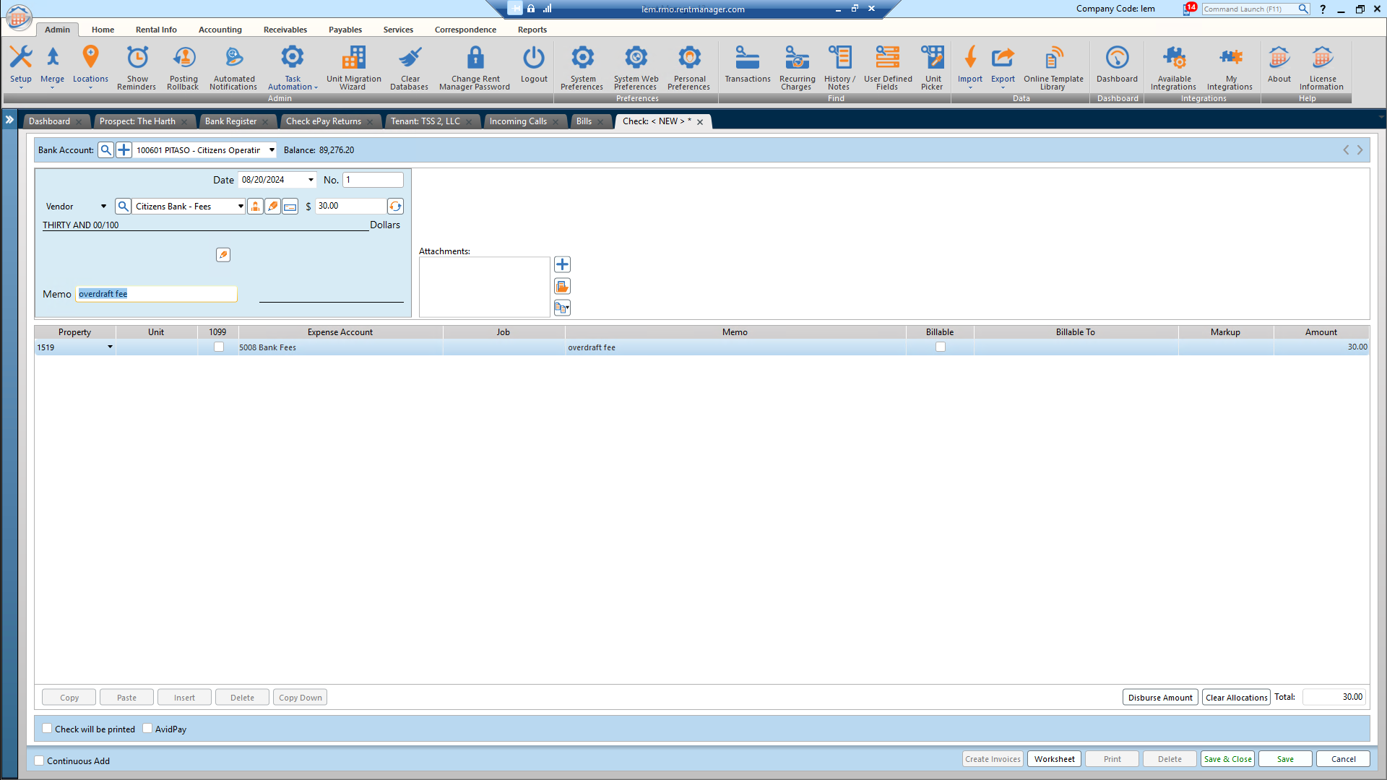Refresh check amount icon next to 30.00
The image size is (1387, 780).
pyautogui.click(x=395, y=207)
